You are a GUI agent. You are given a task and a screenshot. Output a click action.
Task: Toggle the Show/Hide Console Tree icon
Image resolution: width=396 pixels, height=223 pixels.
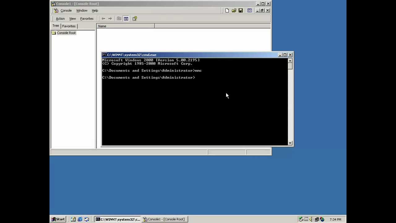(126, 19)
